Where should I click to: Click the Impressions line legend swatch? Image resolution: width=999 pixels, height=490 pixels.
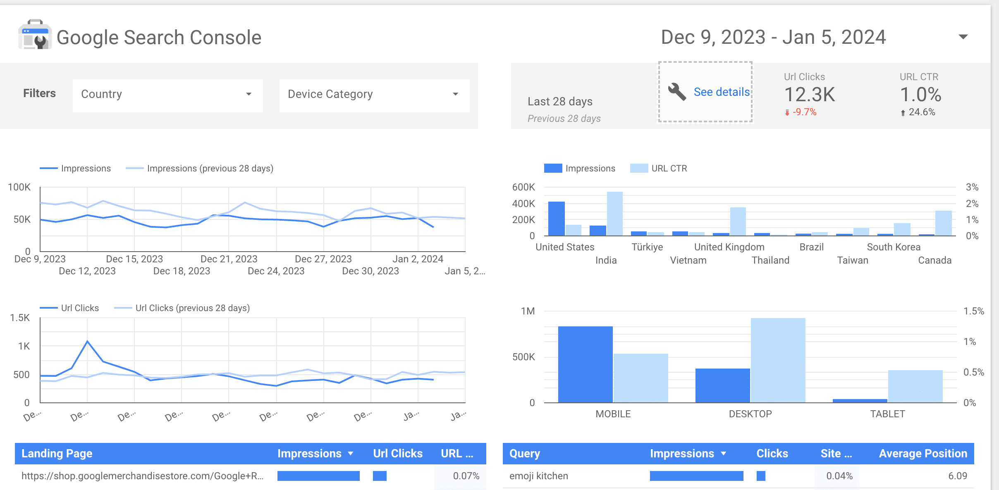(48, 168)
